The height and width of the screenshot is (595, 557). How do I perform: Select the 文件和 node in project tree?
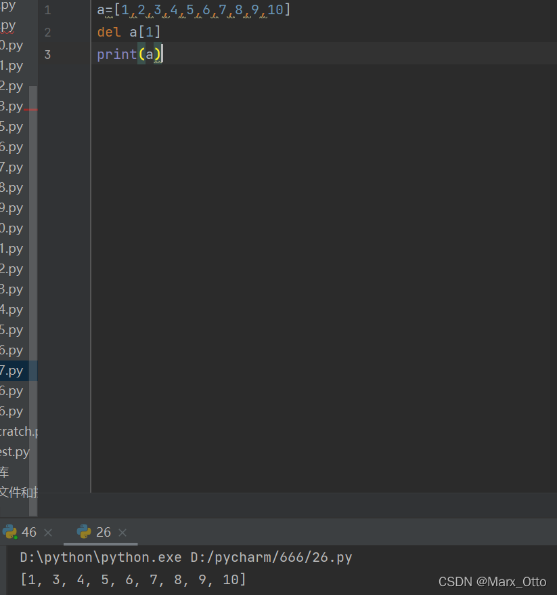pos(18,492)
